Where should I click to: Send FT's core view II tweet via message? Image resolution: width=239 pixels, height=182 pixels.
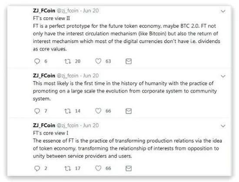[129, 61]
